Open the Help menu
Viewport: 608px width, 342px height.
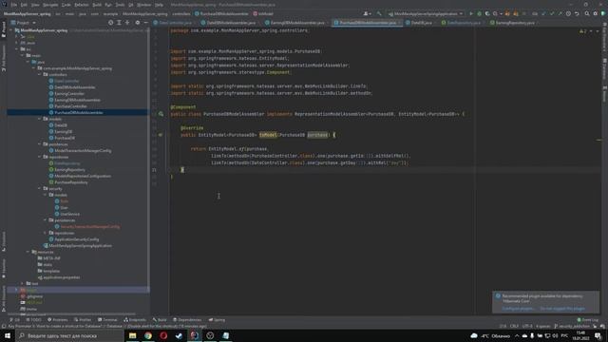pos(159,5)
